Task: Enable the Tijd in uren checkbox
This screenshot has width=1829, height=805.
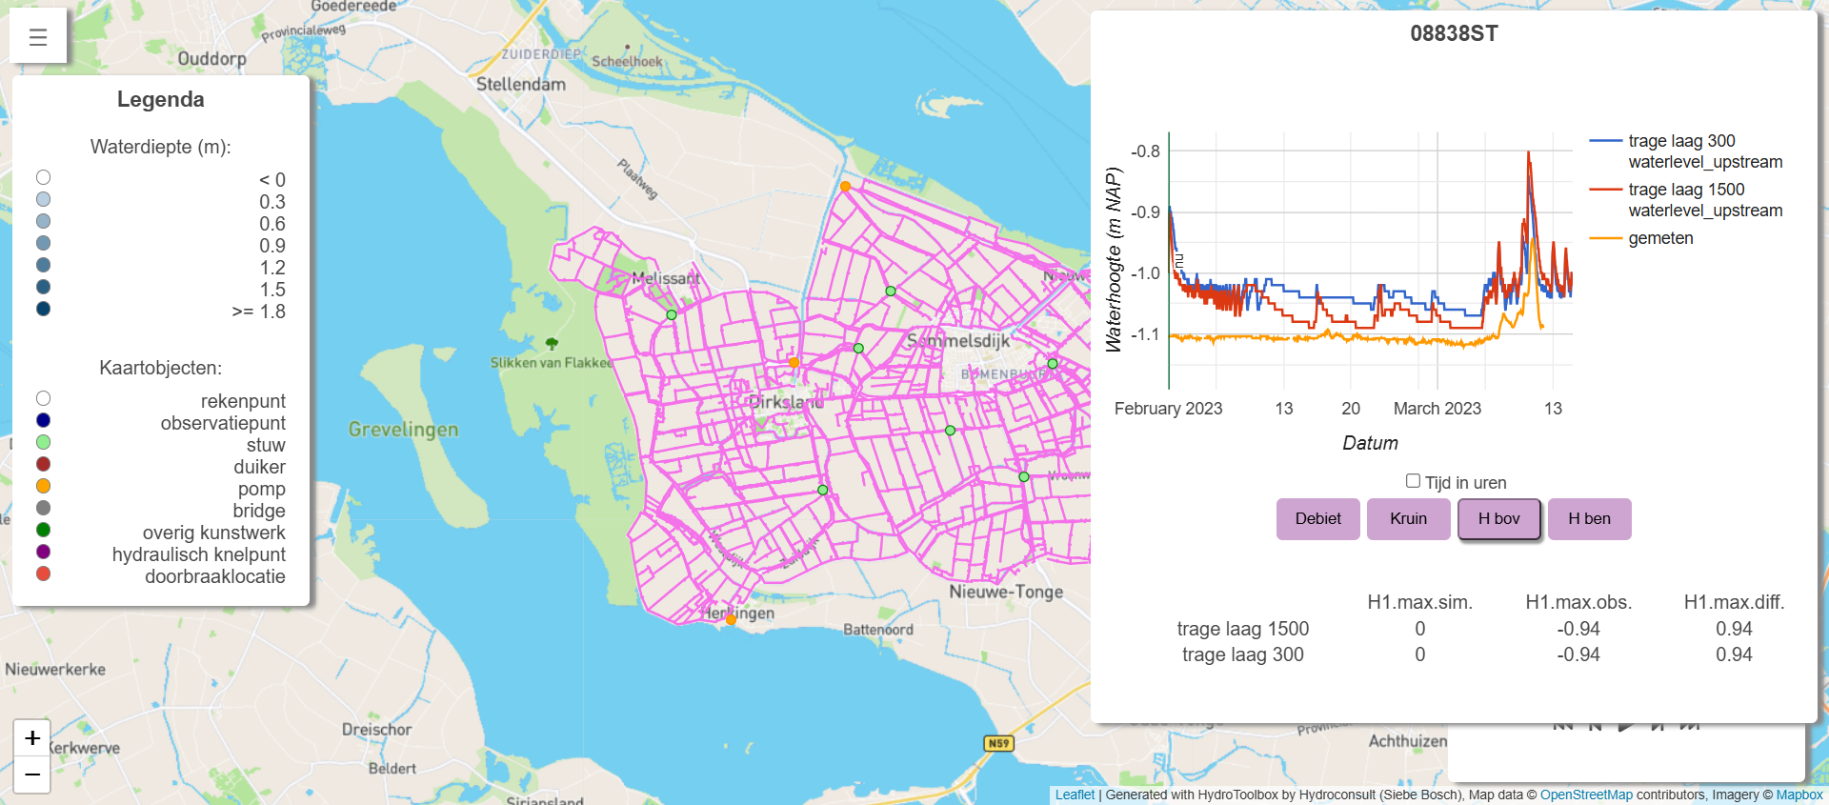Action: click(x=1414, y=482)
